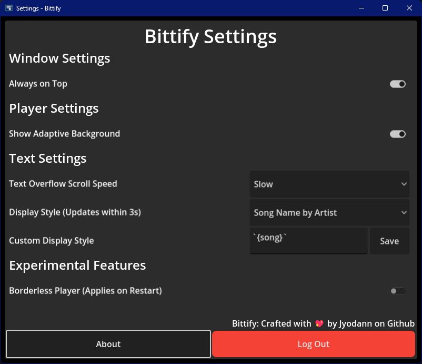Click the Jyodann on Github credit text
The height and width of the screenshot is (364, 422).
[370, 324]
